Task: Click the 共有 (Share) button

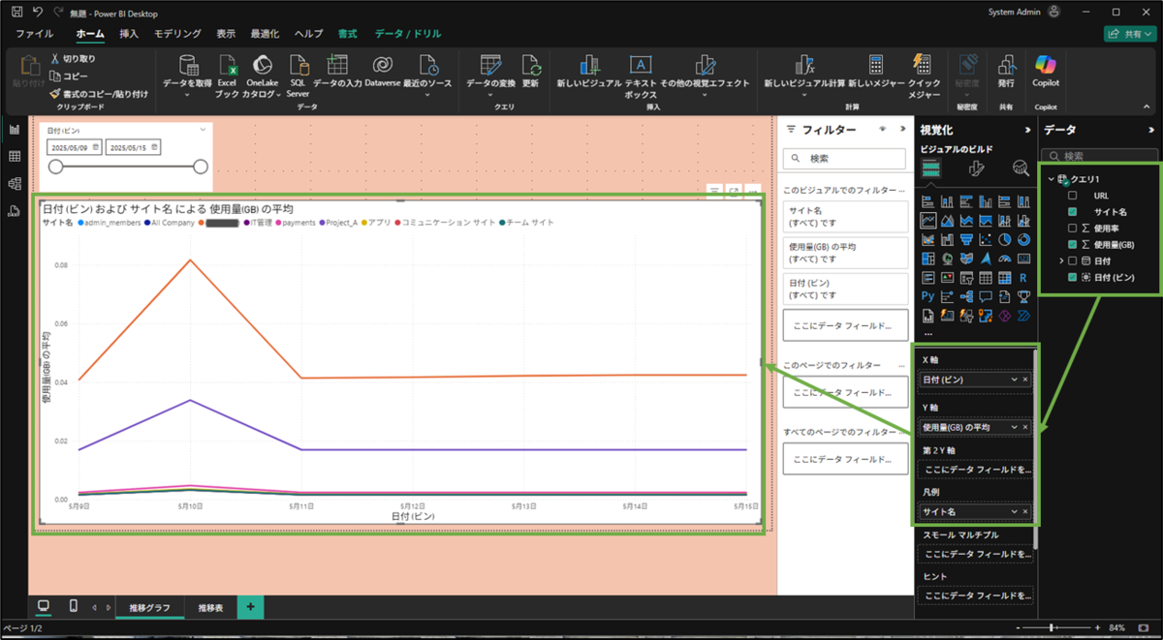Action: click(x=1129, y=34)
